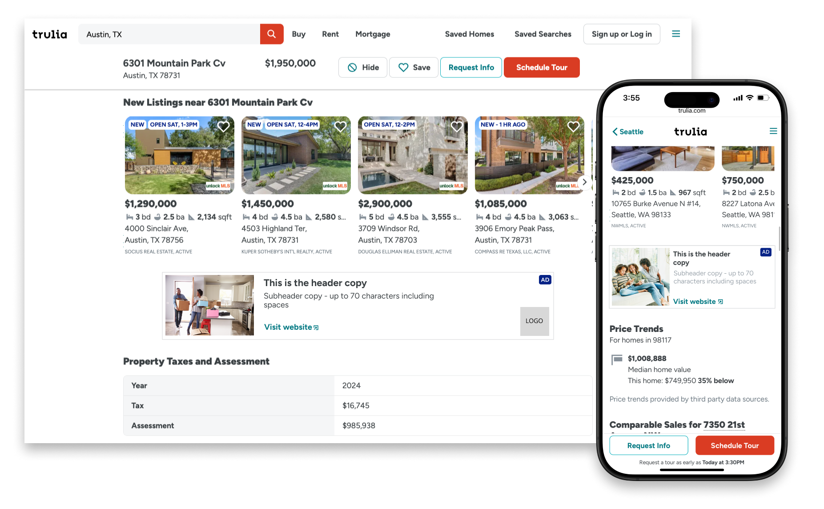Favorite the 4000 Sinclair Ave listing heart
Screen dimensions: 824x509
(223, 127)
